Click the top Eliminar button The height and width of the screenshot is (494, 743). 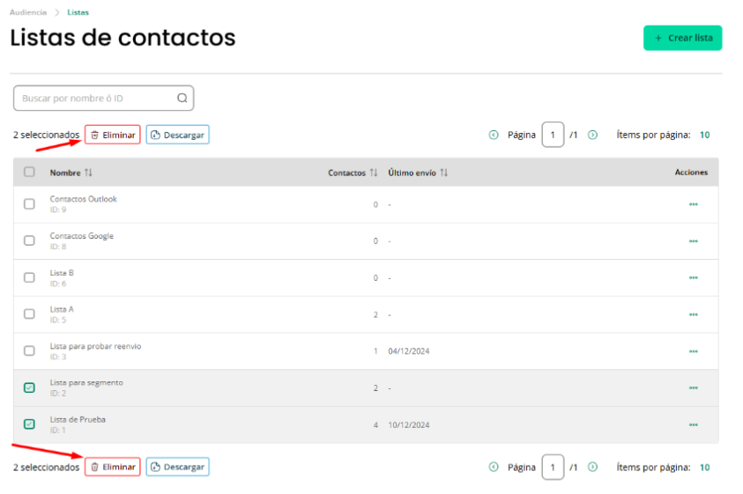coord(113,135)
